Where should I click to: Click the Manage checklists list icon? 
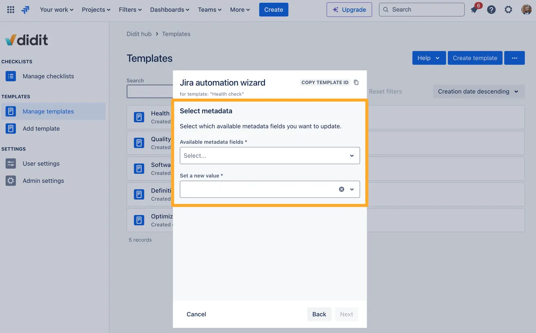coord(11,76)
